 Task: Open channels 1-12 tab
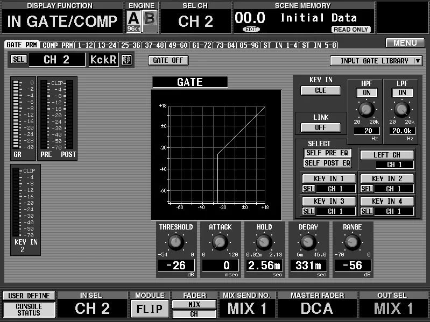point(85,45)
